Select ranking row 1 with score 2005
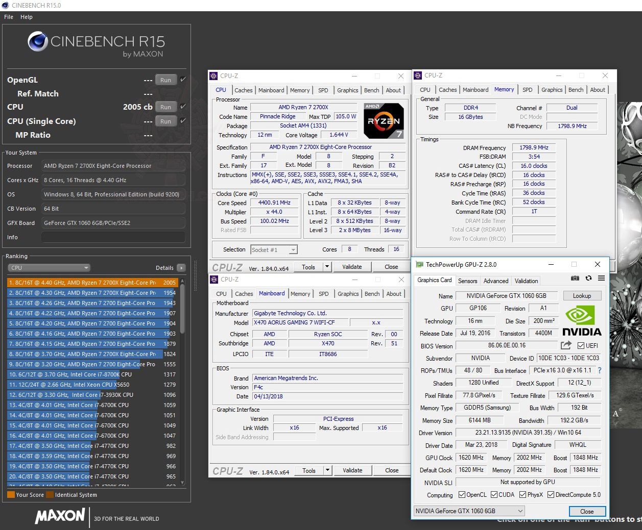Screen dimensions: 642x530 92,283
